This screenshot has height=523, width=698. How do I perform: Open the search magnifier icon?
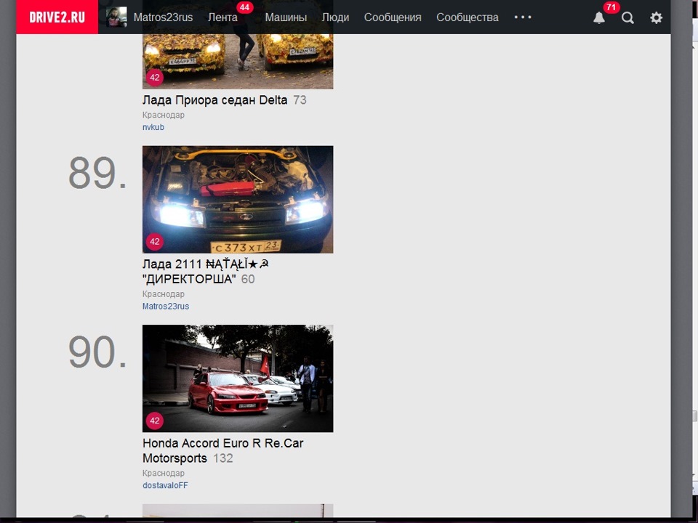[627, 17]
